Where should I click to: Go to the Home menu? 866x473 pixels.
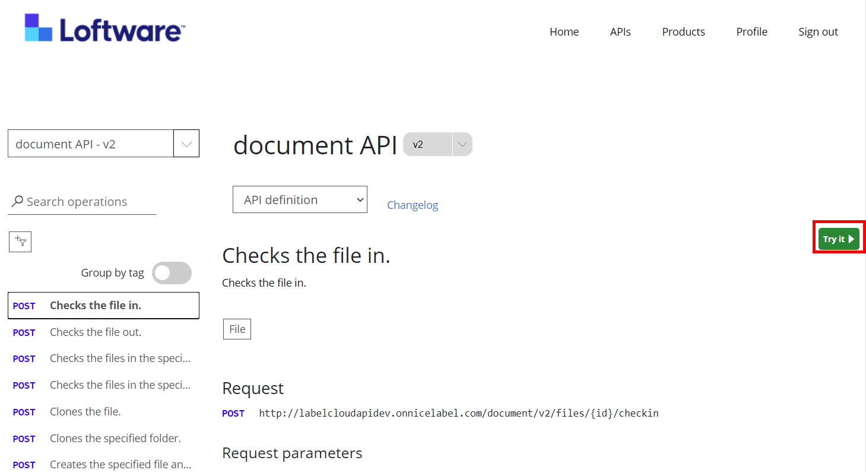coord(564,32)
